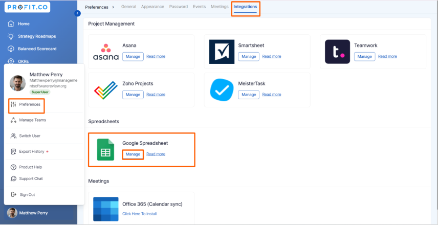The height and width of the screenshot is (225, 438).
Task: Click Manage for Smartsheet
Action: pyautogui.click(x=249, y=56)
